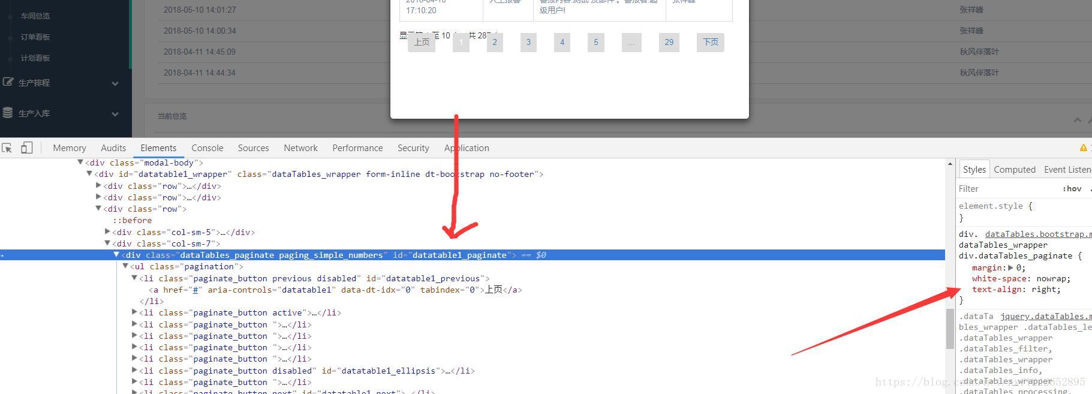The image size is (1092, 394).
Task: Expand the second collapsed row div node
Action: (x=98, y=197)
